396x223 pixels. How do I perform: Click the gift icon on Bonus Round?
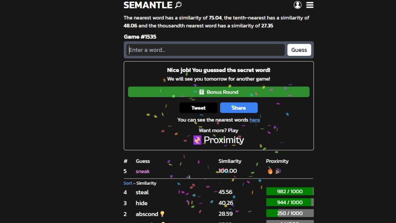[x=202, y=92]
